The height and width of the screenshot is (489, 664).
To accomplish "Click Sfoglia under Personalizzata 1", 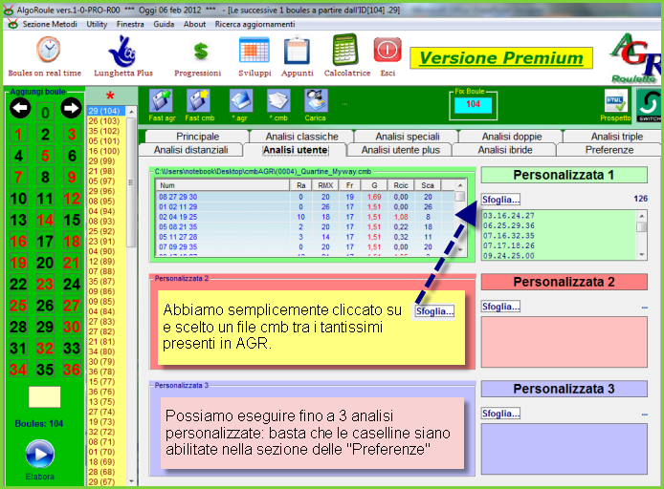I will coord(500,199).
